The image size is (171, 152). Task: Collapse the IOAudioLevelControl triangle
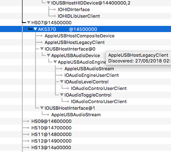point(62,82)
